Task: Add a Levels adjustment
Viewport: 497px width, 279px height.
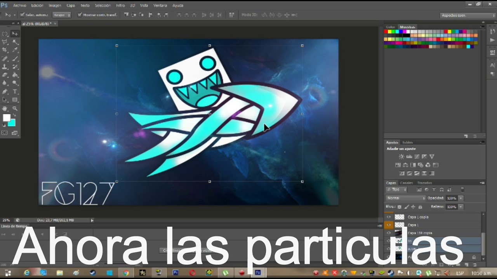Action: (409, 157)
